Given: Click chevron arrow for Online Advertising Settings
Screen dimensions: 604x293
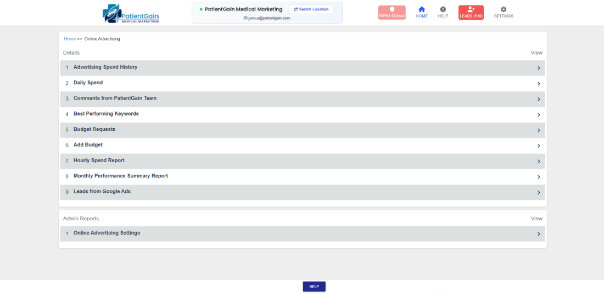Looking at the screenshot, I should coord(538,234).
